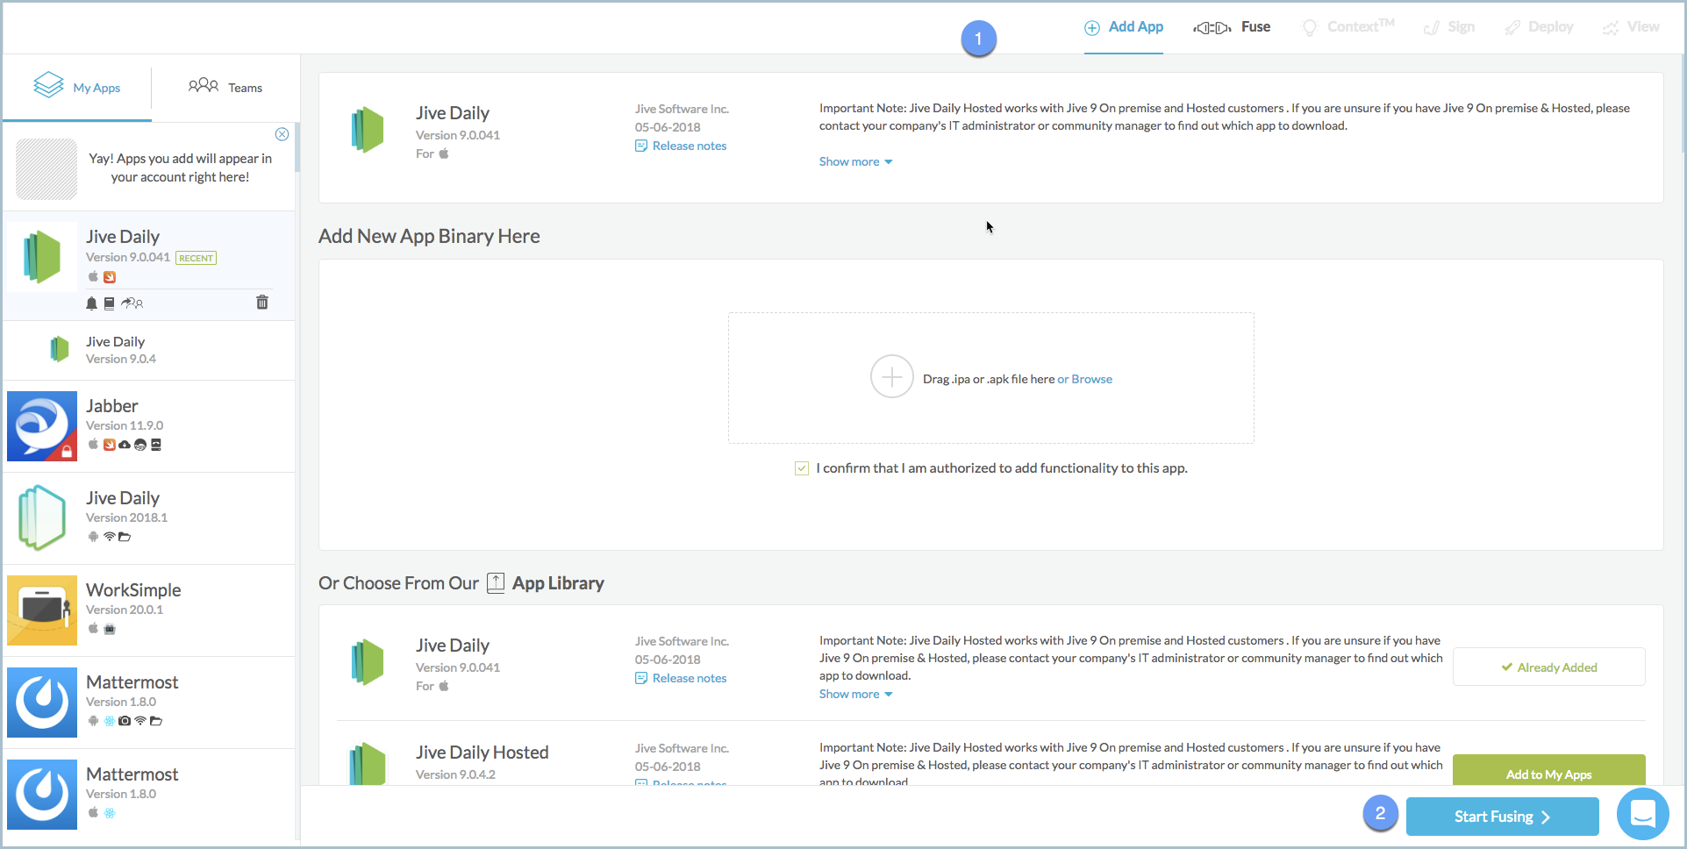Click the Jive Daily logo in App Library row
The width and height of the screenshot is (1687, 849).
(368, 662)
